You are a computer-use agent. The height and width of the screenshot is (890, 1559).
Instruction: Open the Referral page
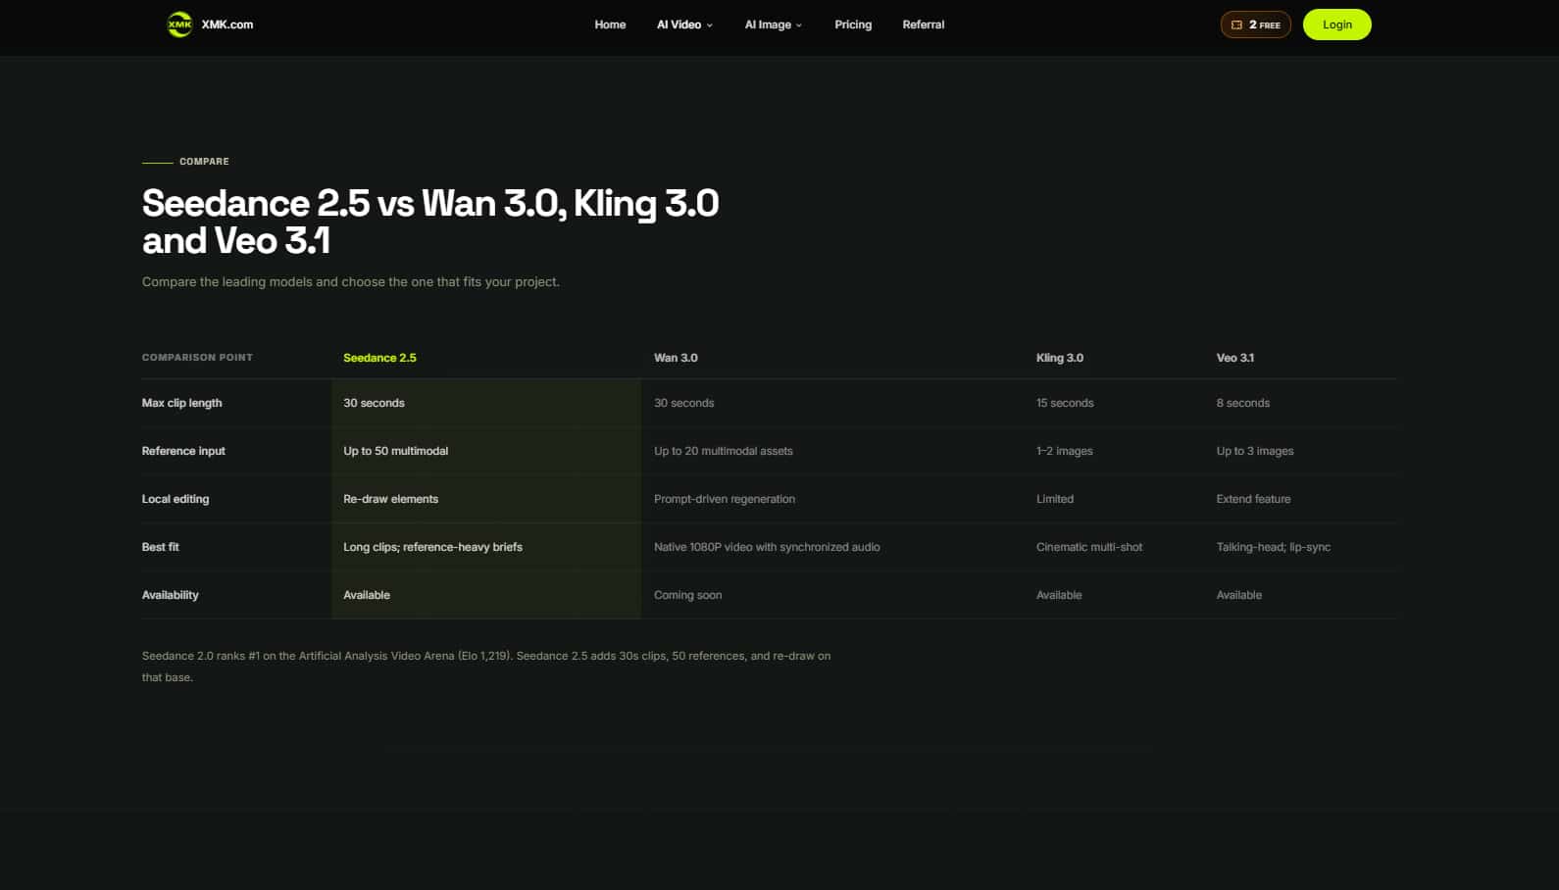(x=924, y=25)
